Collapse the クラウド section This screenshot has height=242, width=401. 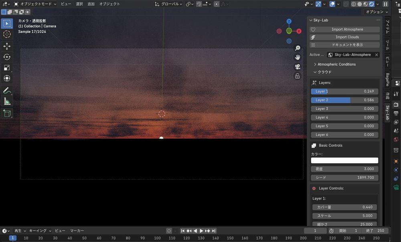(x=324, y=72)
